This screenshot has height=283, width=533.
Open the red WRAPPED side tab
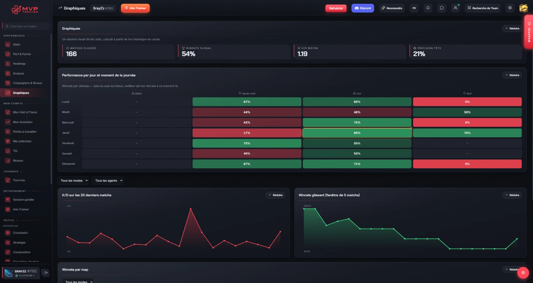tap(529, 32)
